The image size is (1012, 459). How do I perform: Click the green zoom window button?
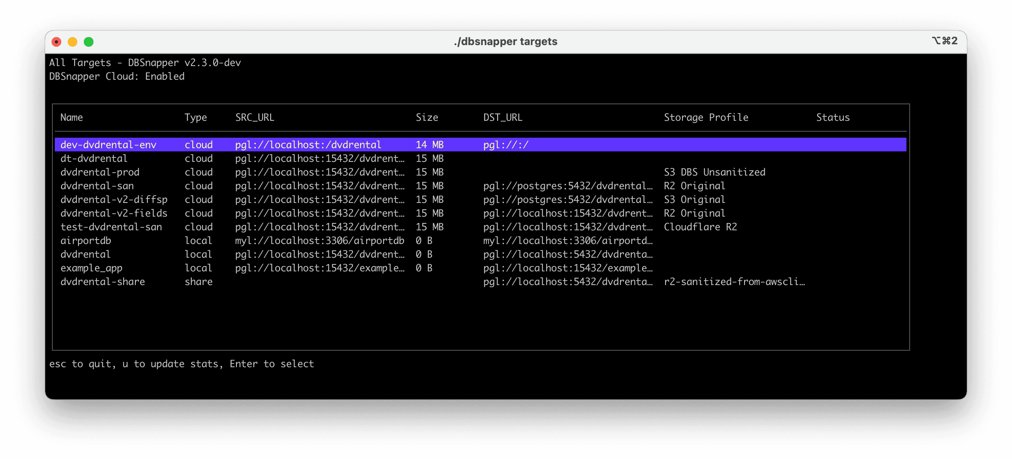click(89, 41)
